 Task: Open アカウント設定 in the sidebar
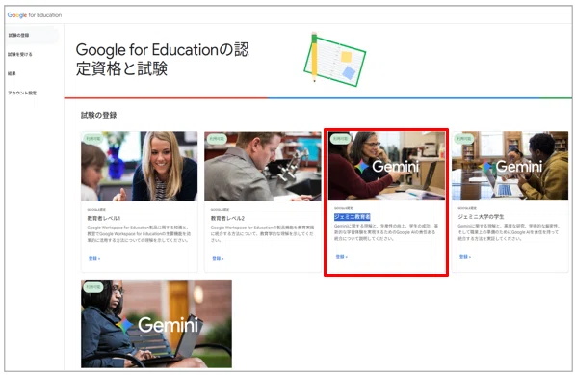coord(22,93)
